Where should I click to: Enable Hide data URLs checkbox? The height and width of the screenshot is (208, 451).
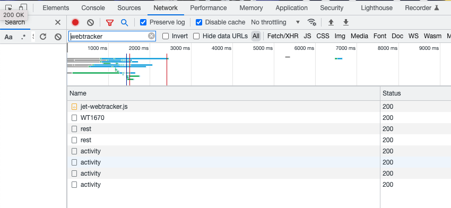coord(196,36)
